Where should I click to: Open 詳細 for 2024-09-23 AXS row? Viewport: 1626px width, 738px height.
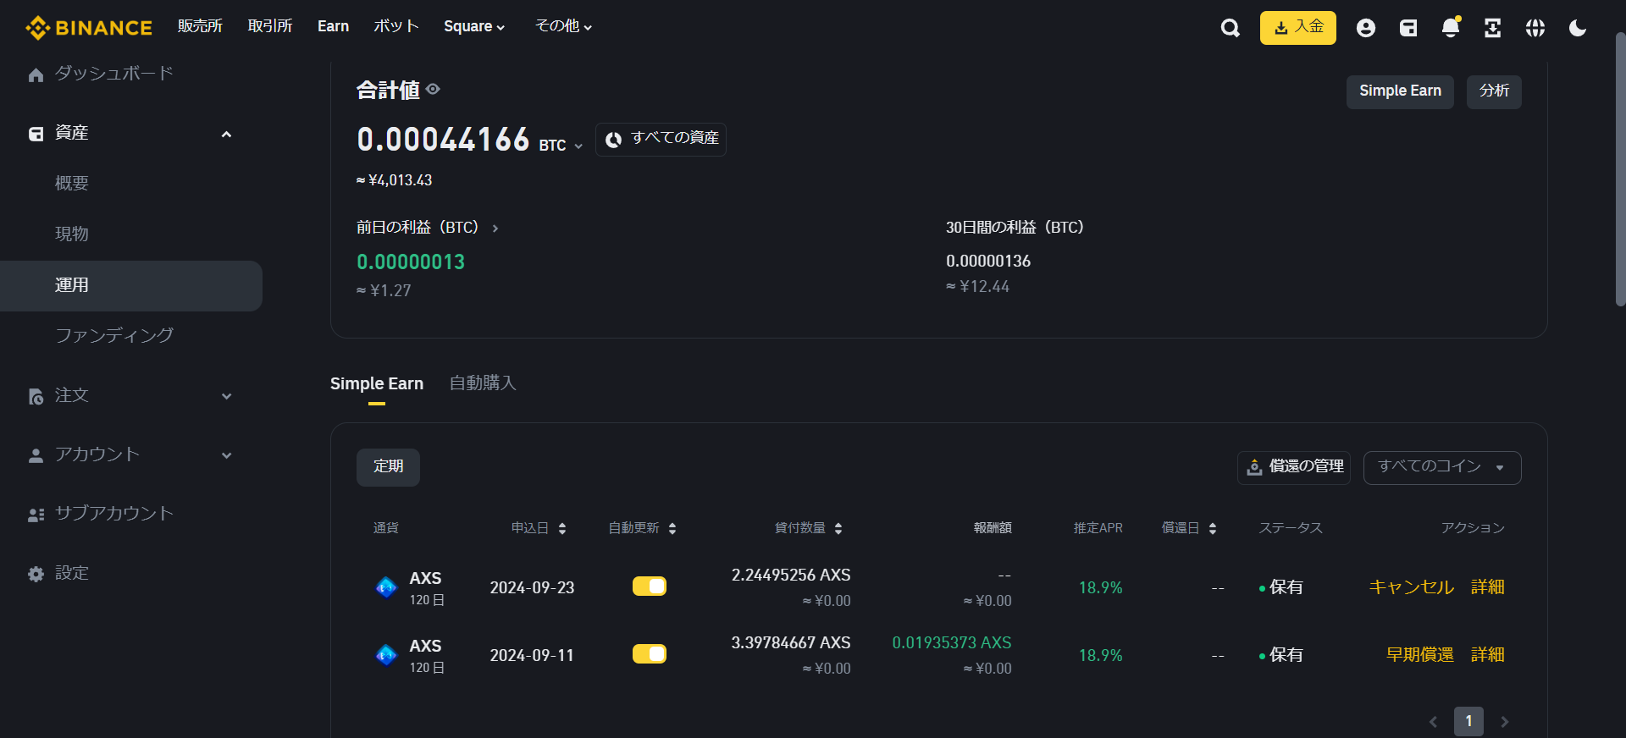[1488, 587]
